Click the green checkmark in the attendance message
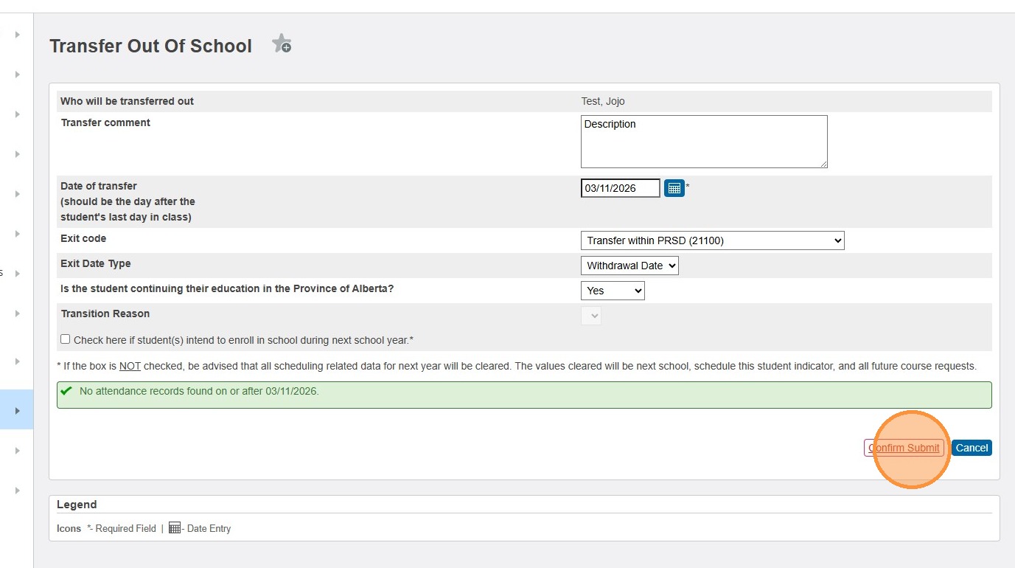Image resolution: width=1015 pixels, height=568 pixels. click(x=66, y=391)
